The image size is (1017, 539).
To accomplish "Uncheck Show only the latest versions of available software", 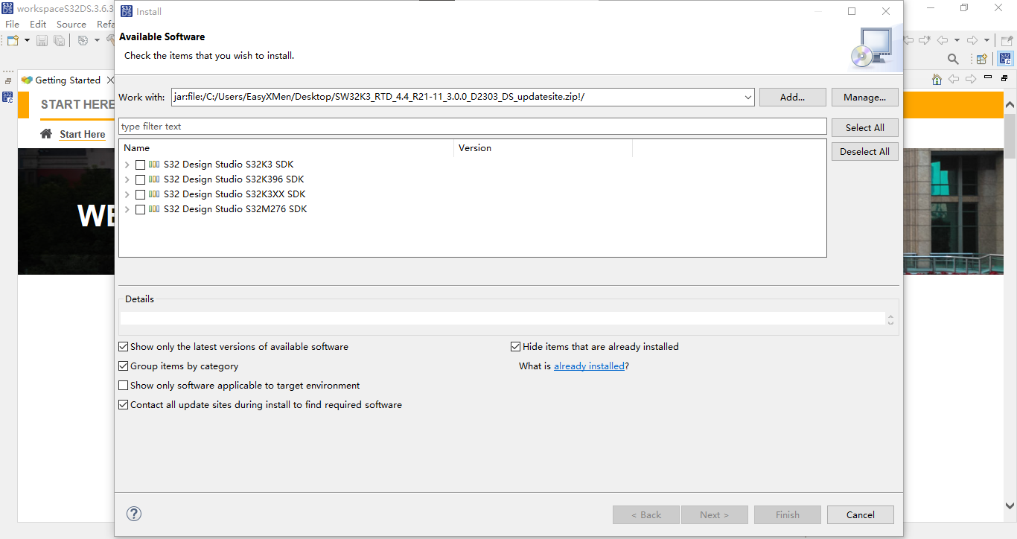I will coord(124,347).
